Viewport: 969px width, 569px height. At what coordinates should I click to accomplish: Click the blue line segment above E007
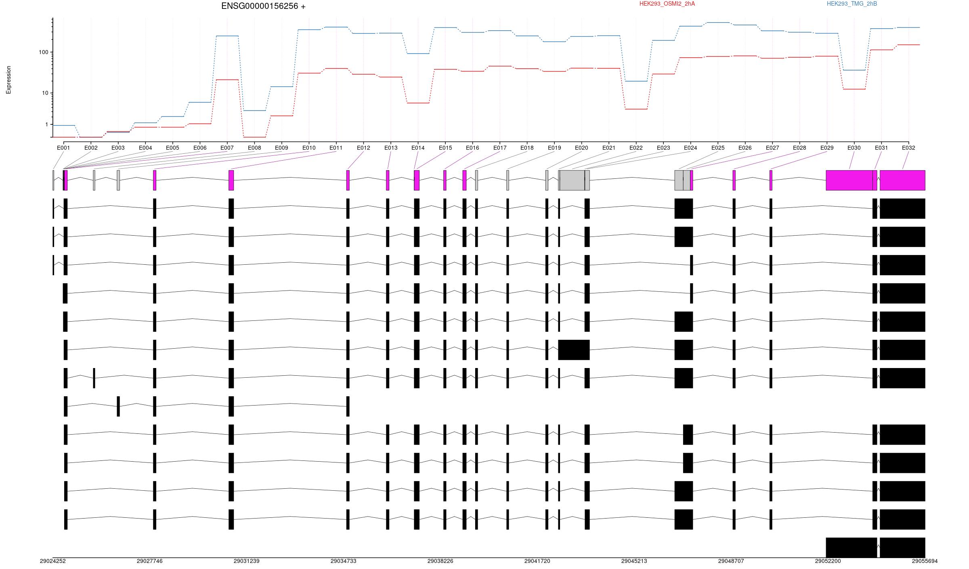click(227, 36)
